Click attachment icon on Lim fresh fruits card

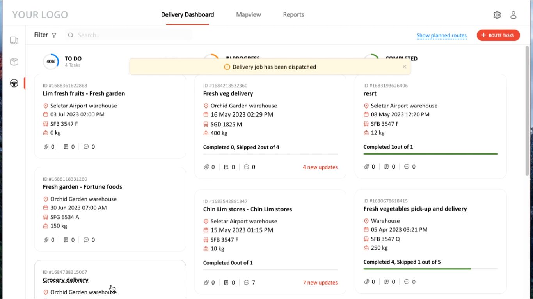[46, 147]
